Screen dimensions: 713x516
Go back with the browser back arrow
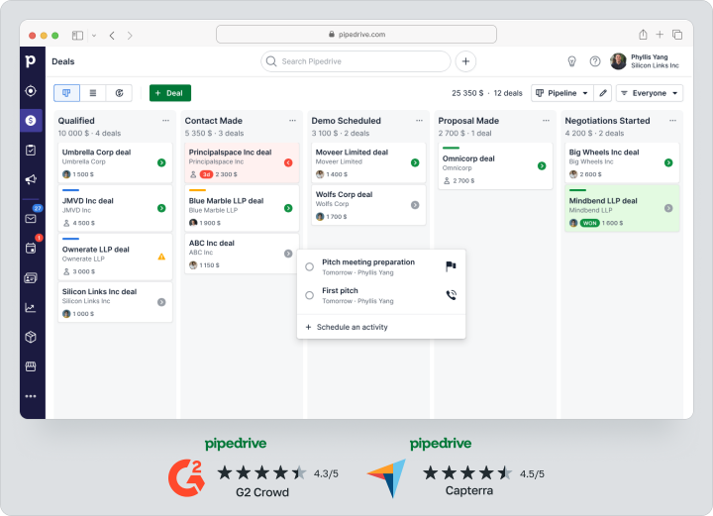(x=112, y=36)
